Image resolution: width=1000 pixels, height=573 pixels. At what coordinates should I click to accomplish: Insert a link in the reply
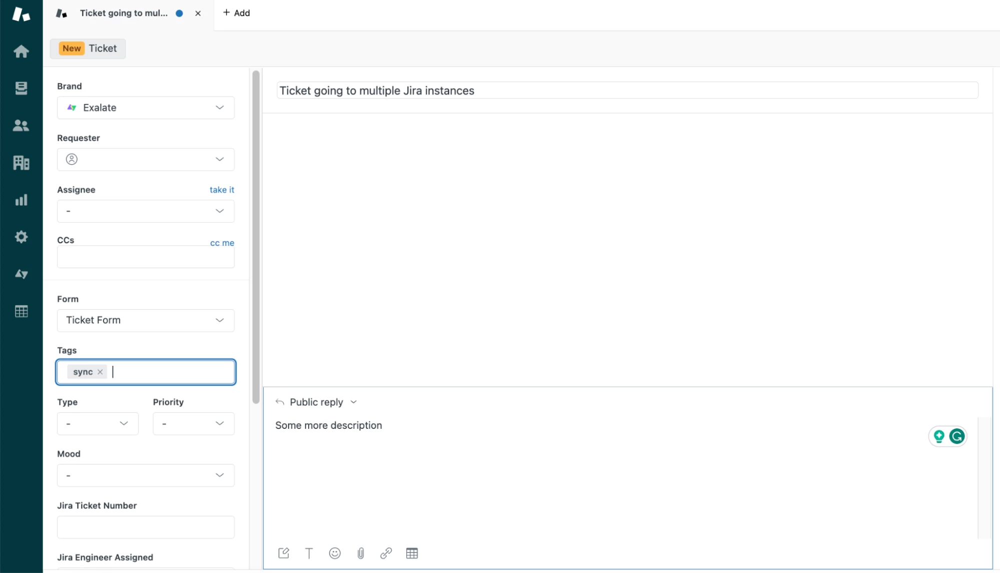386,553
